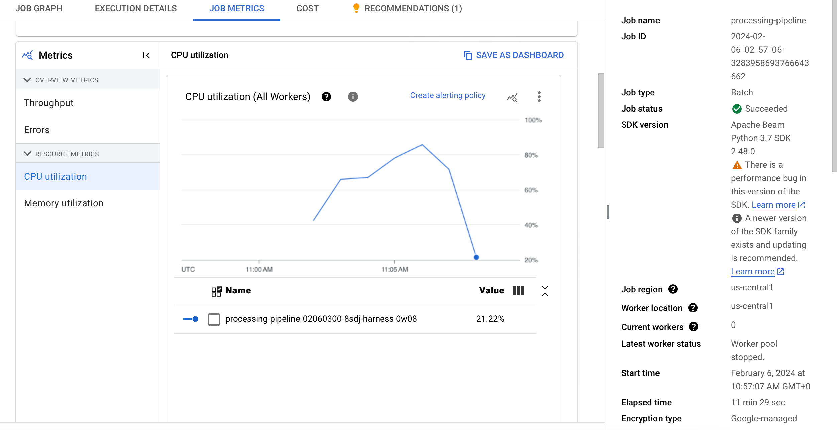Click the series color marker for processing-pipeline harness
The width and height of the screenshot is (837, 430).
coord(191,319)
